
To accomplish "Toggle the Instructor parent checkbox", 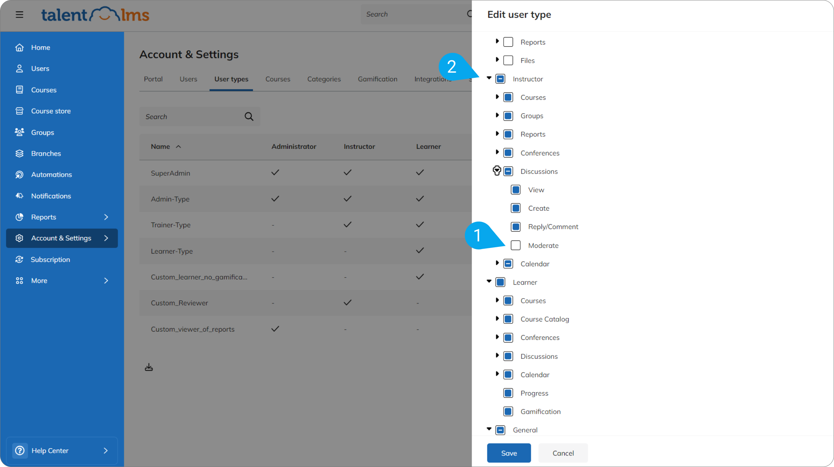I will (500, 79).
